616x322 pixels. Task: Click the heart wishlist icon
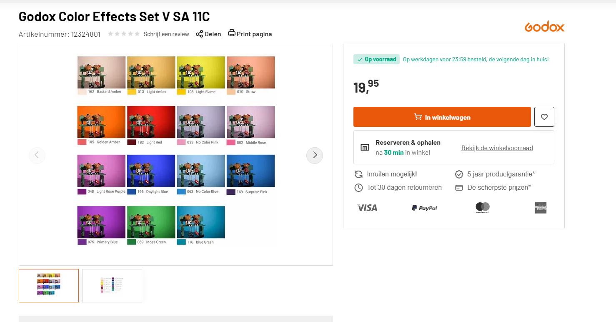(544, 117)
